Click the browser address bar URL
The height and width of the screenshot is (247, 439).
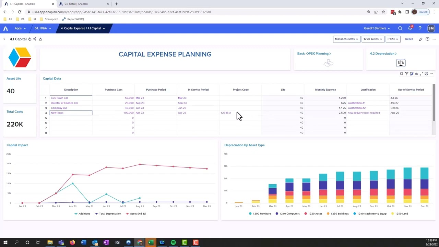(121, 12)
